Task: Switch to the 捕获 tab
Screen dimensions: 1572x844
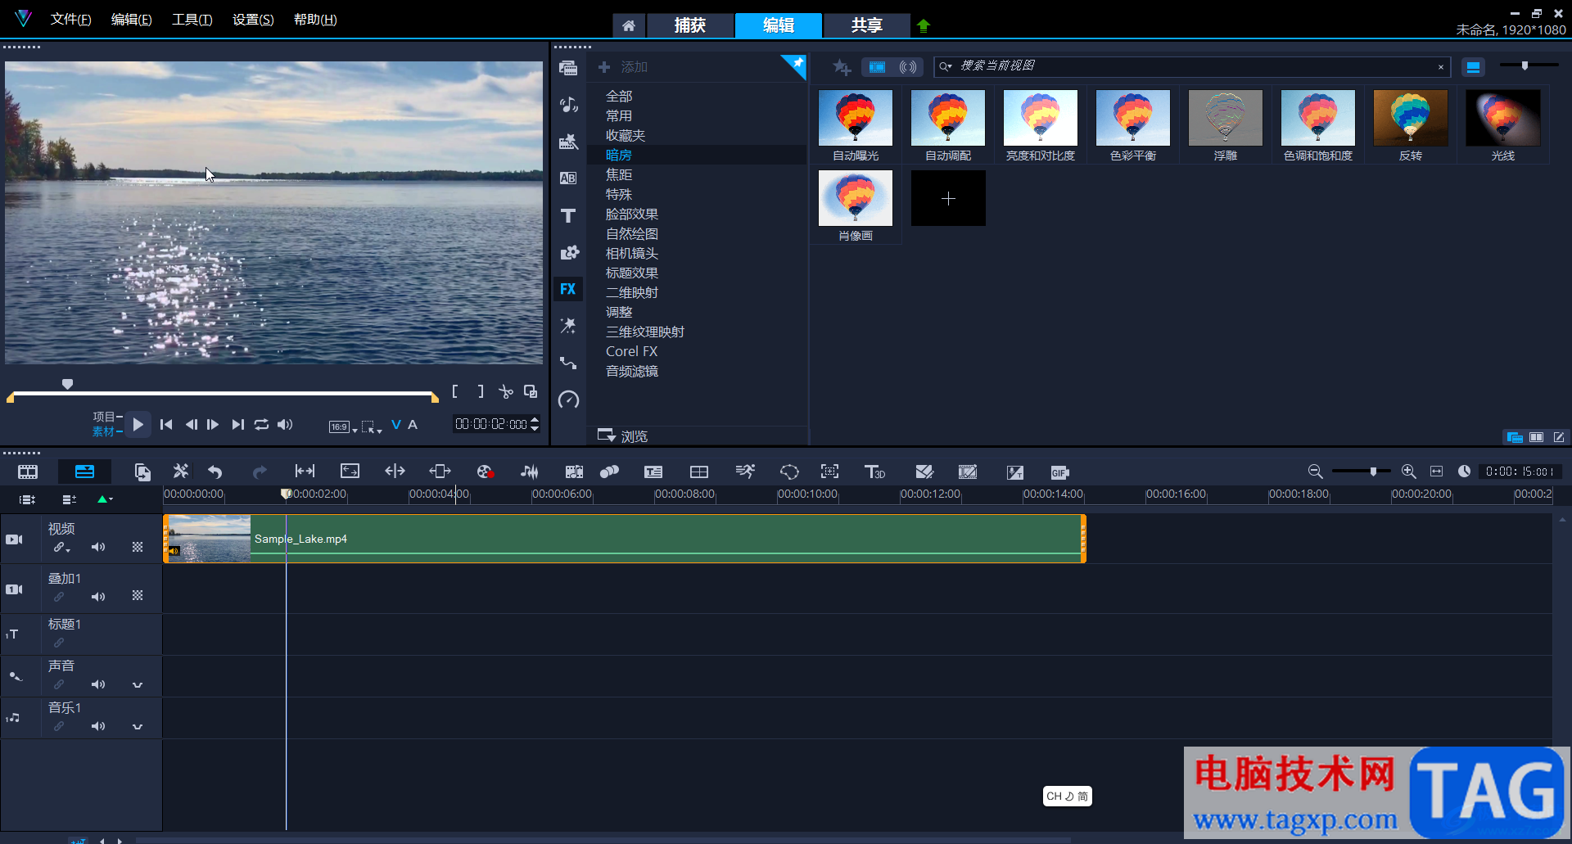Action: click(x=690, y=25)
